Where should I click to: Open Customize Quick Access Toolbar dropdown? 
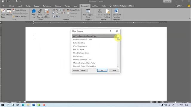[x=21, y=1]
